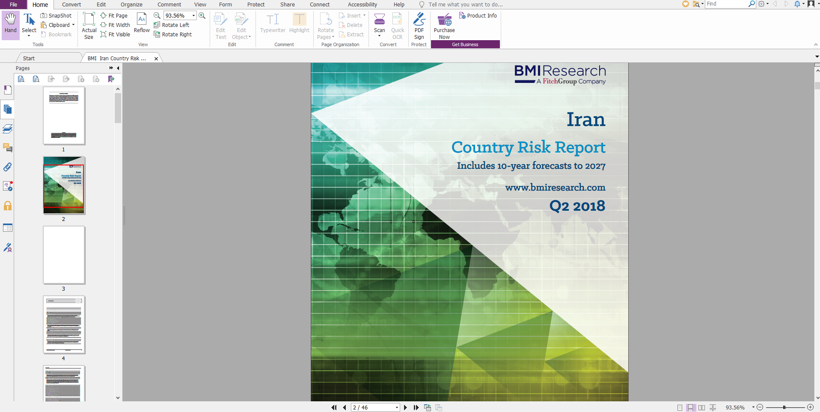Open the page number dropdown
This screenshot has height=412, width=820.
point(397,408)
